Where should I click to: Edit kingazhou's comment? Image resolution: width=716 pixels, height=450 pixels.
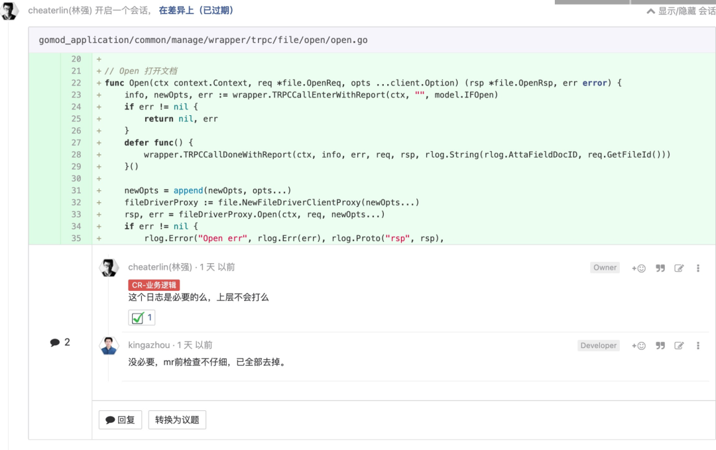679,345
